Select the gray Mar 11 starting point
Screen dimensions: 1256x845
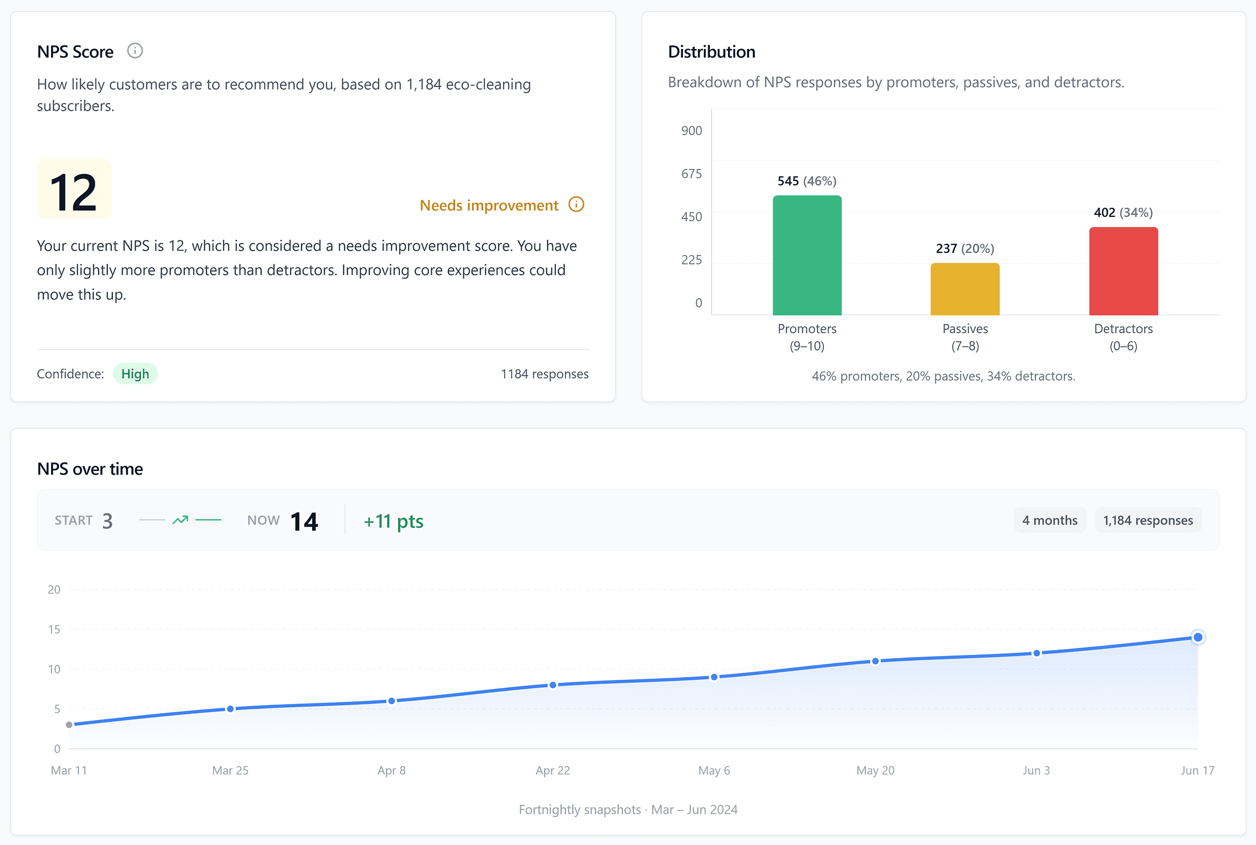(x=69, y=725)
